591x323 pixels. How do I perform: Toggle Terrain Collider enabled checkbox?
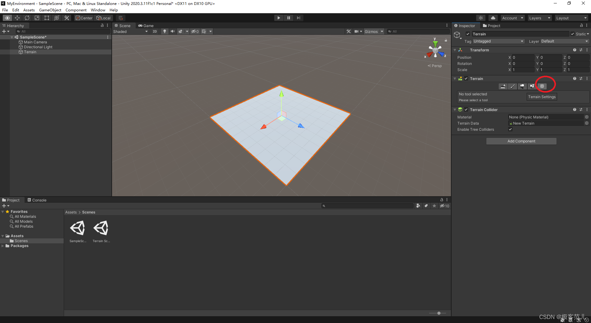click(x=466, y=110)
